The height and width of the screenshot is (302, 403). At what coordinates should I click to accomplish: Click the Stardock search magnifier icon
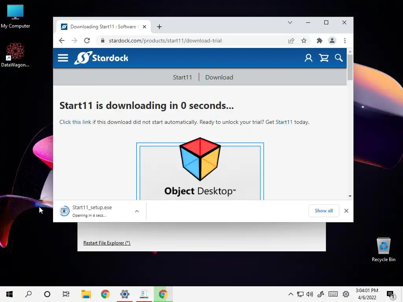[x=339, y=58]
